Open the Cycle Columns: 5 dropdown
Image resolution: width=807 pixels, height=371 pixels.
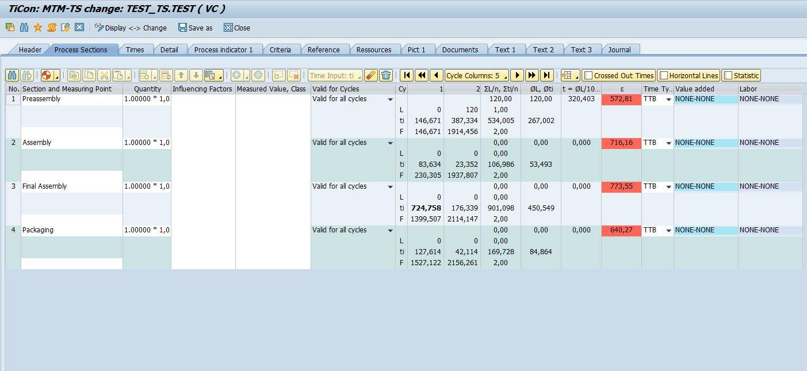coord(477,75)
